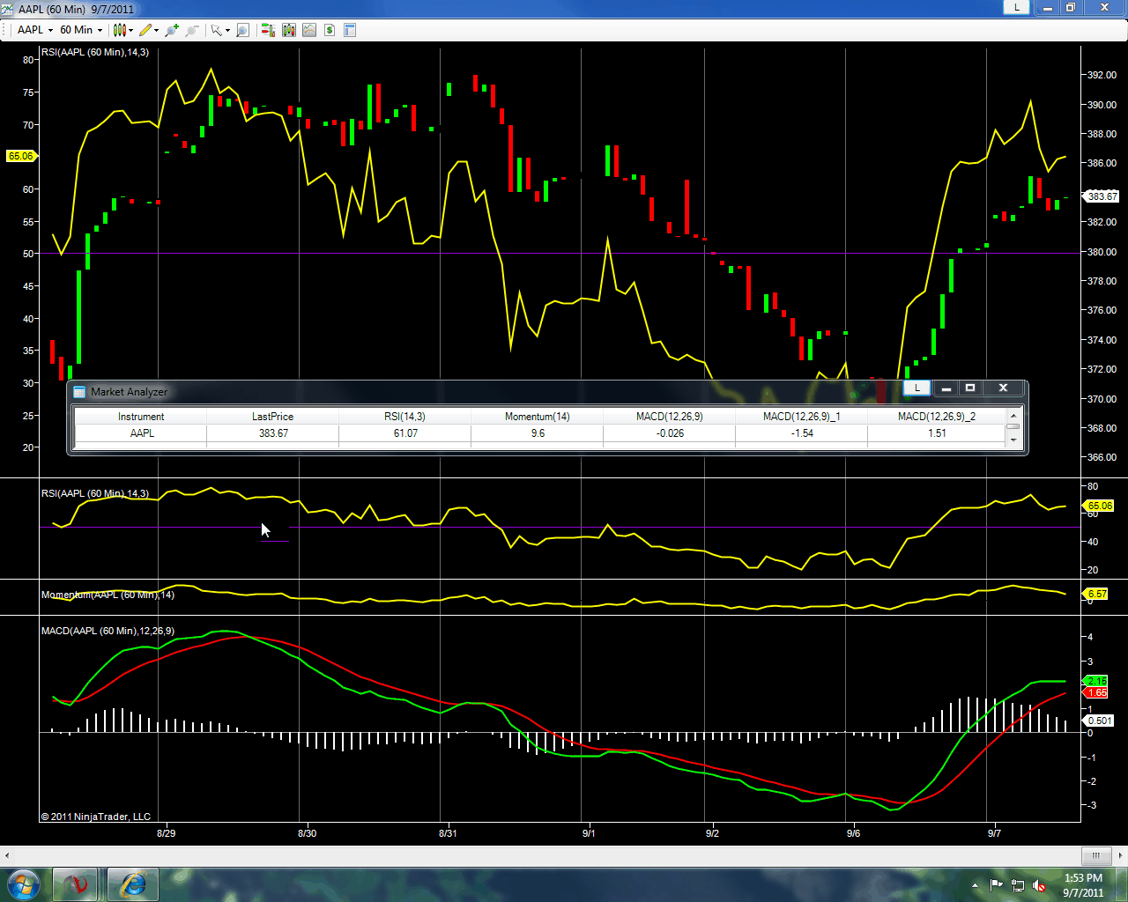Viewport: 1128px width, 902px height.
Task: Select the pencil drawing tools icon
Action: click(145, 30)
